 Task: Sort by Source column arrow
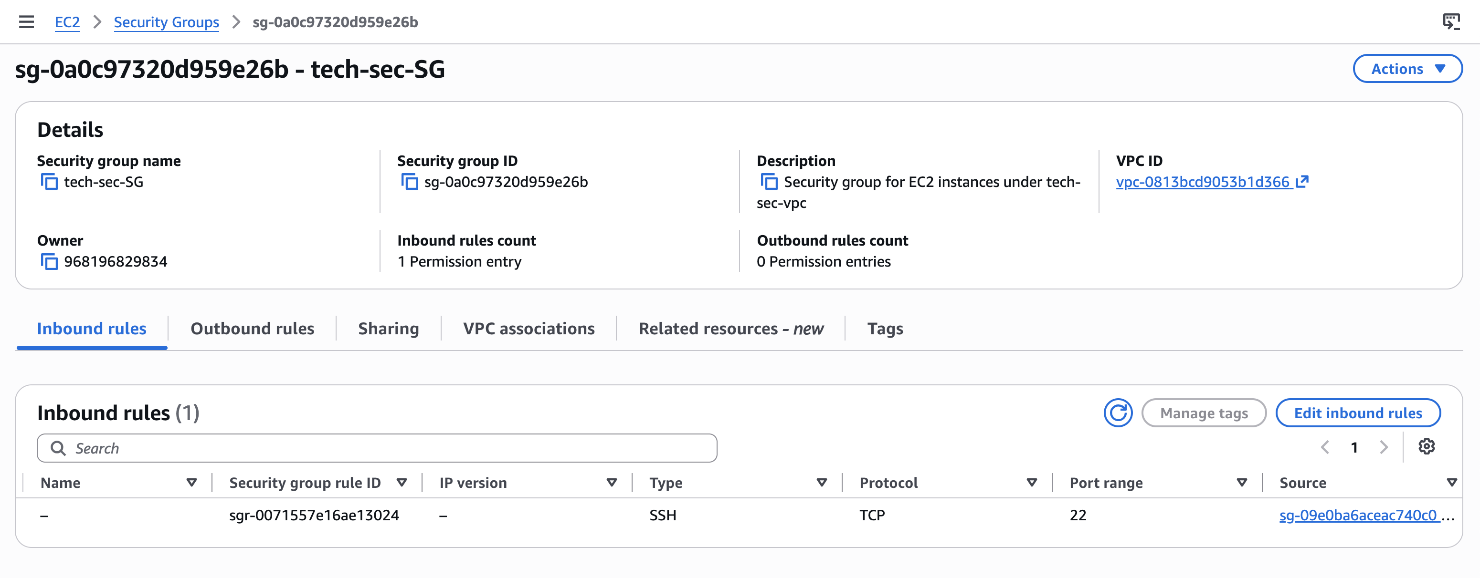[1452, 483]
